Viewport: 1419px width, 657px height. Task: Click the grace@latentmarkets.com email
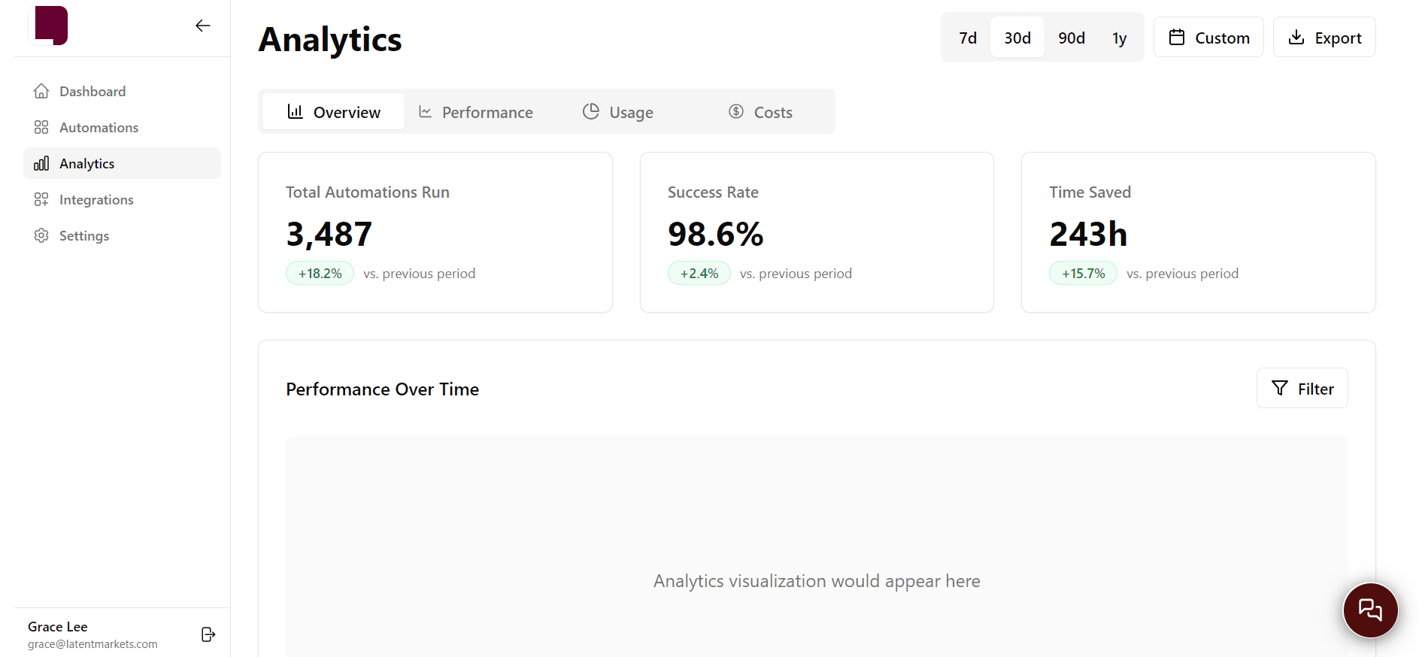click(92, 644)
